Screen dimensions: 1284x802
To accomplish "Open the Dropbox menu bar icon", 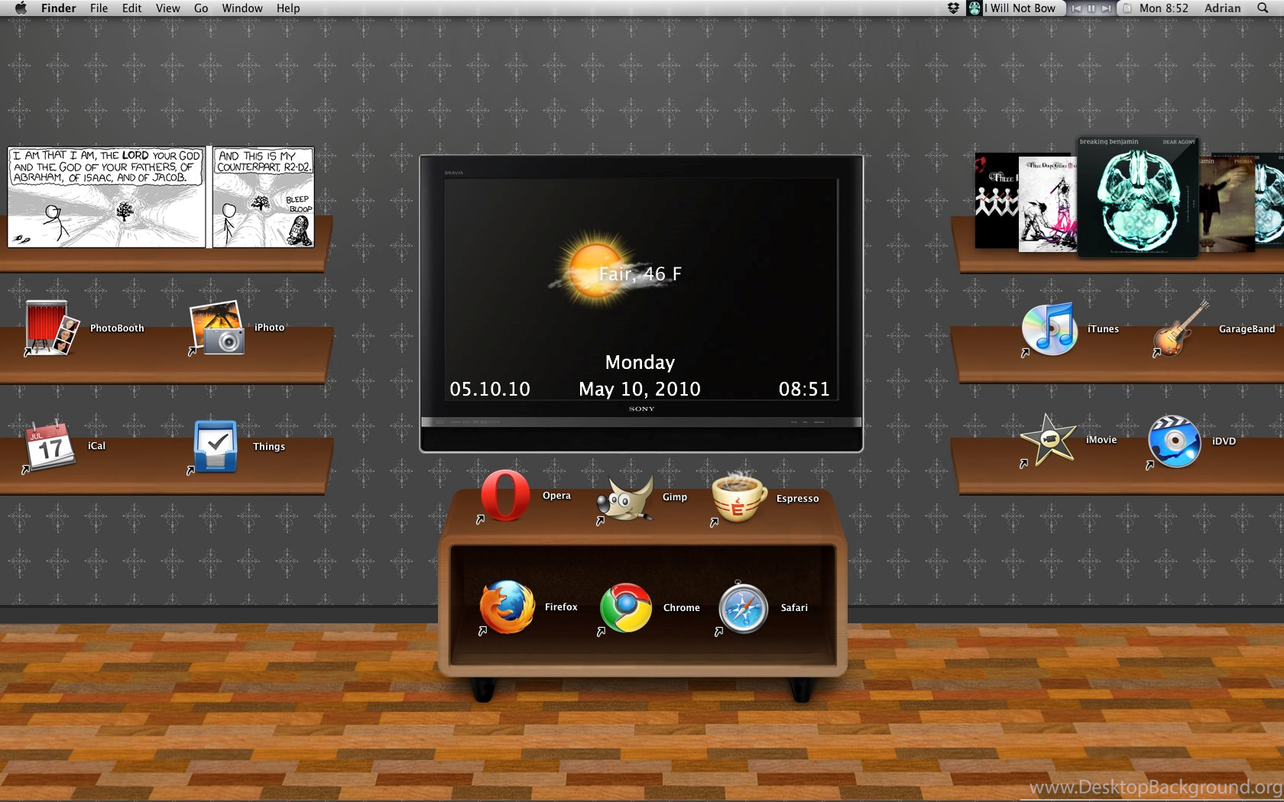I will point(953,8).
